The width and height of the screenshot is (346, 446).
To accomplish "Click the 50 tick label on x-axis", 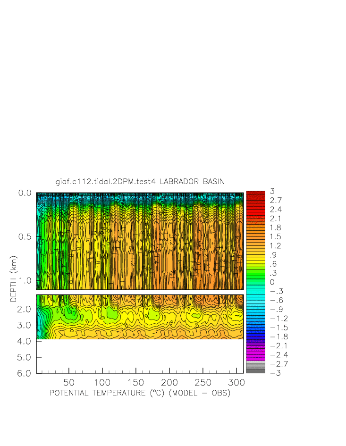I will click(x=69, y=383).
